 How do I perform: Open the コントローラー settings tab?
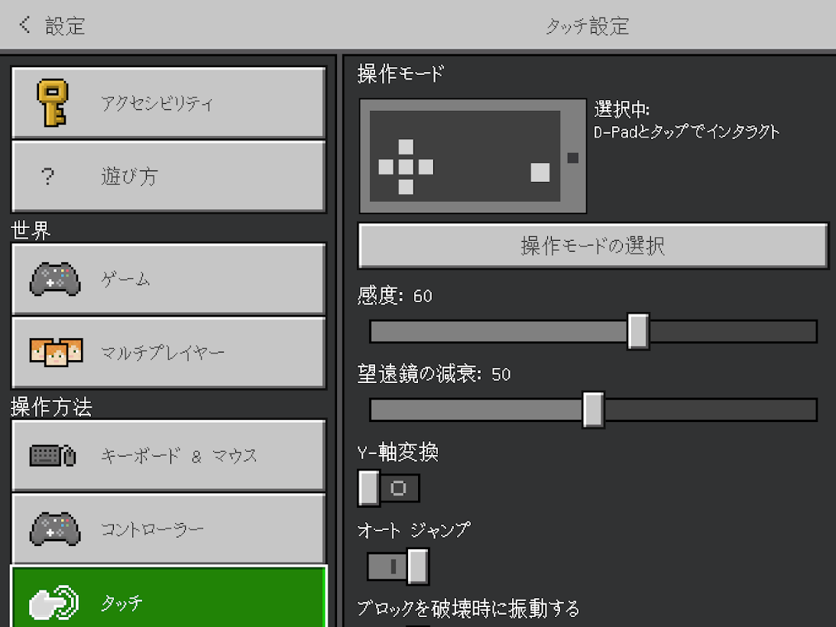168,529
